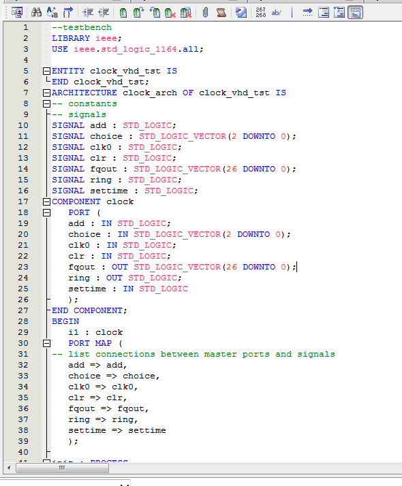The image size is (402, 486).
Task: Click 'BEGIN' keyword on line 28
Action: point(65,321)
